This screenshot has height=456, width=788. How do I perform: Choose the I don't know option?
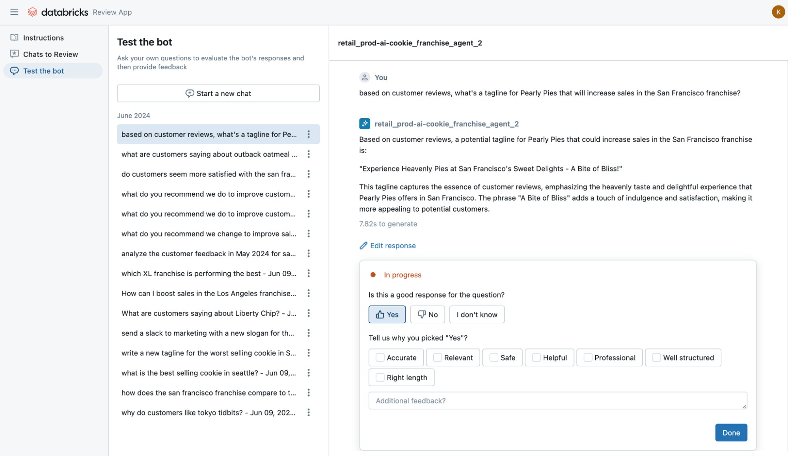[x=477, y=315]
